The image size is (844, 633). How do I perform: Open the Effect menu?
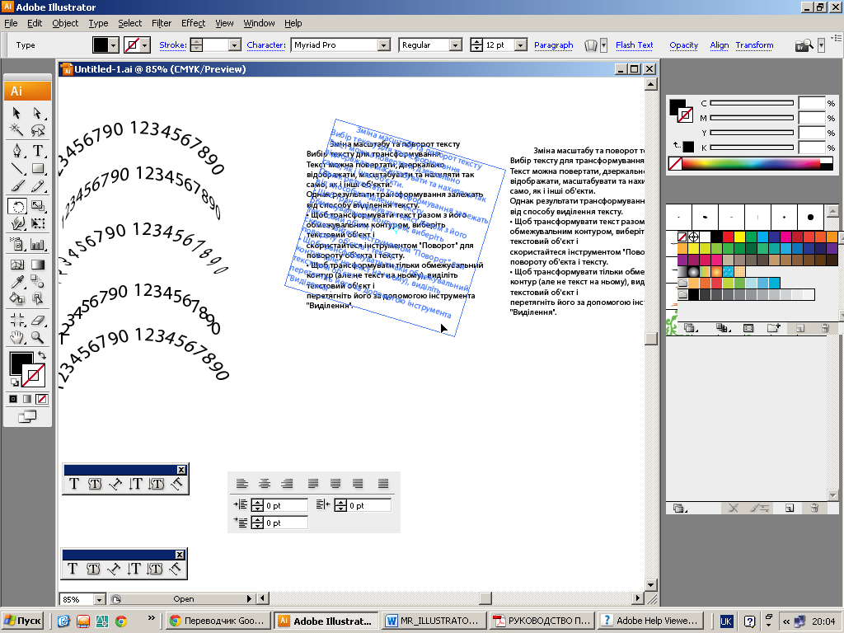click(x=193, y=23)
